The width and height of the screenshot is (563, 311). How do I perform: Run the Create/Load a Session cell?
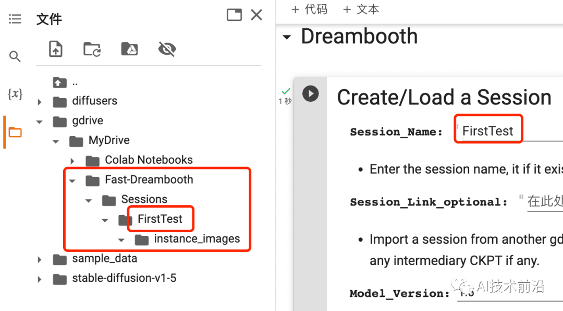click(x=311, y=93)
